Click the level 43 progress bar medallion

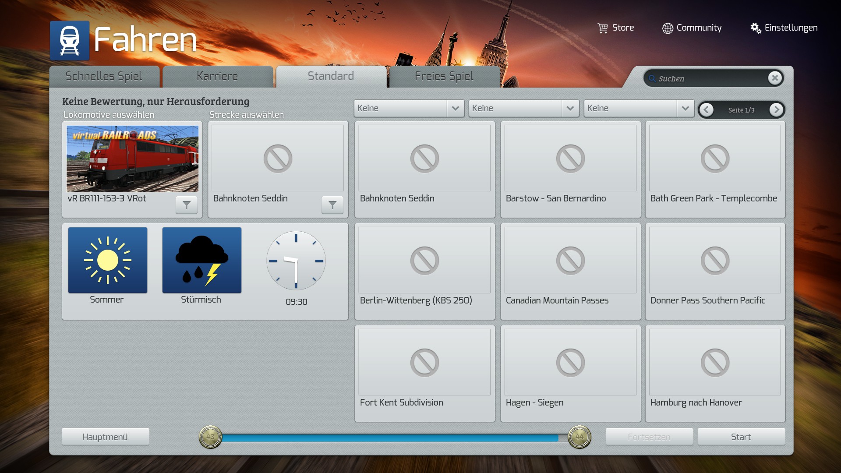(x=211, y=437)
